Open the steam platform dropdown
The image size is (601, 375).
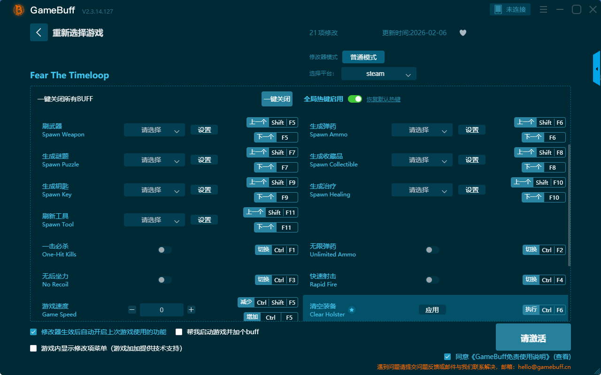click(x=378, y=74)
